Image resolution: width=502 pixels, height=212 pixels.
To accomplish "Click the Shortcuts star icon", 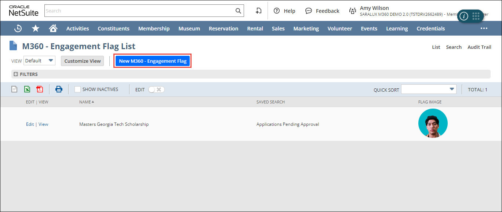I will (x=36, y=28).
